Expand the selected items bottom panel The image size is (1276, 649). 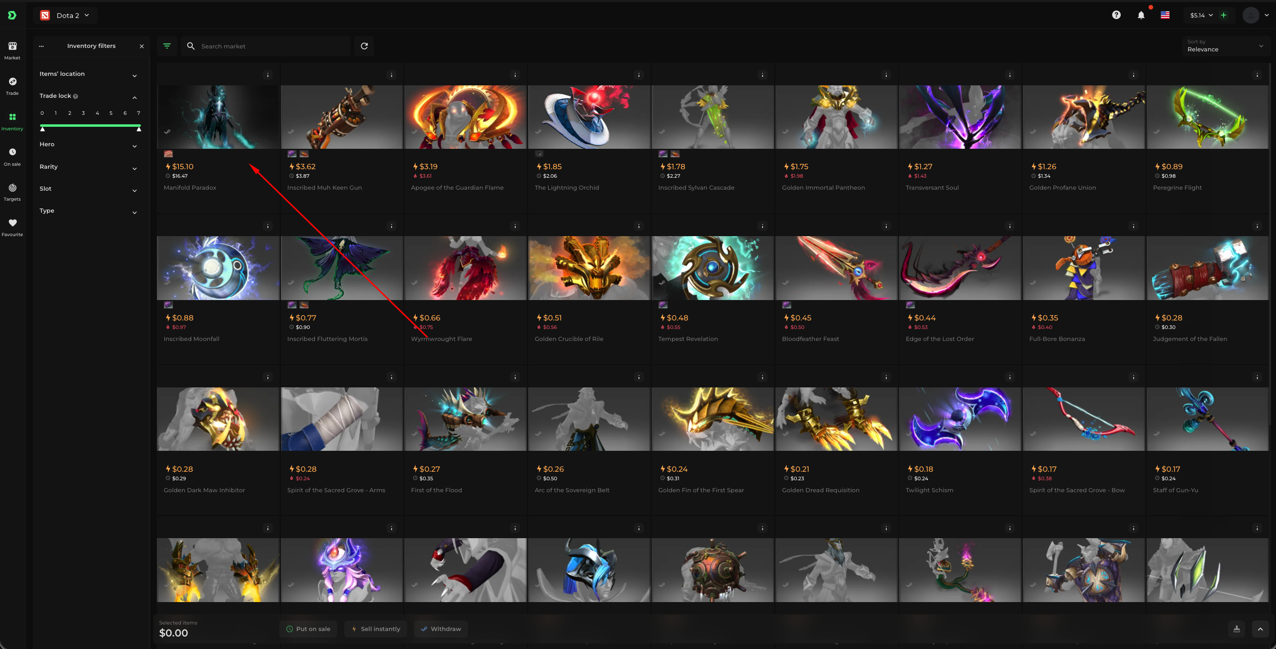point(1260,629)
